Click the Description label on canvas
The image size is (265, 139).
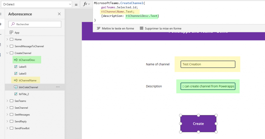tap(154, 86)
